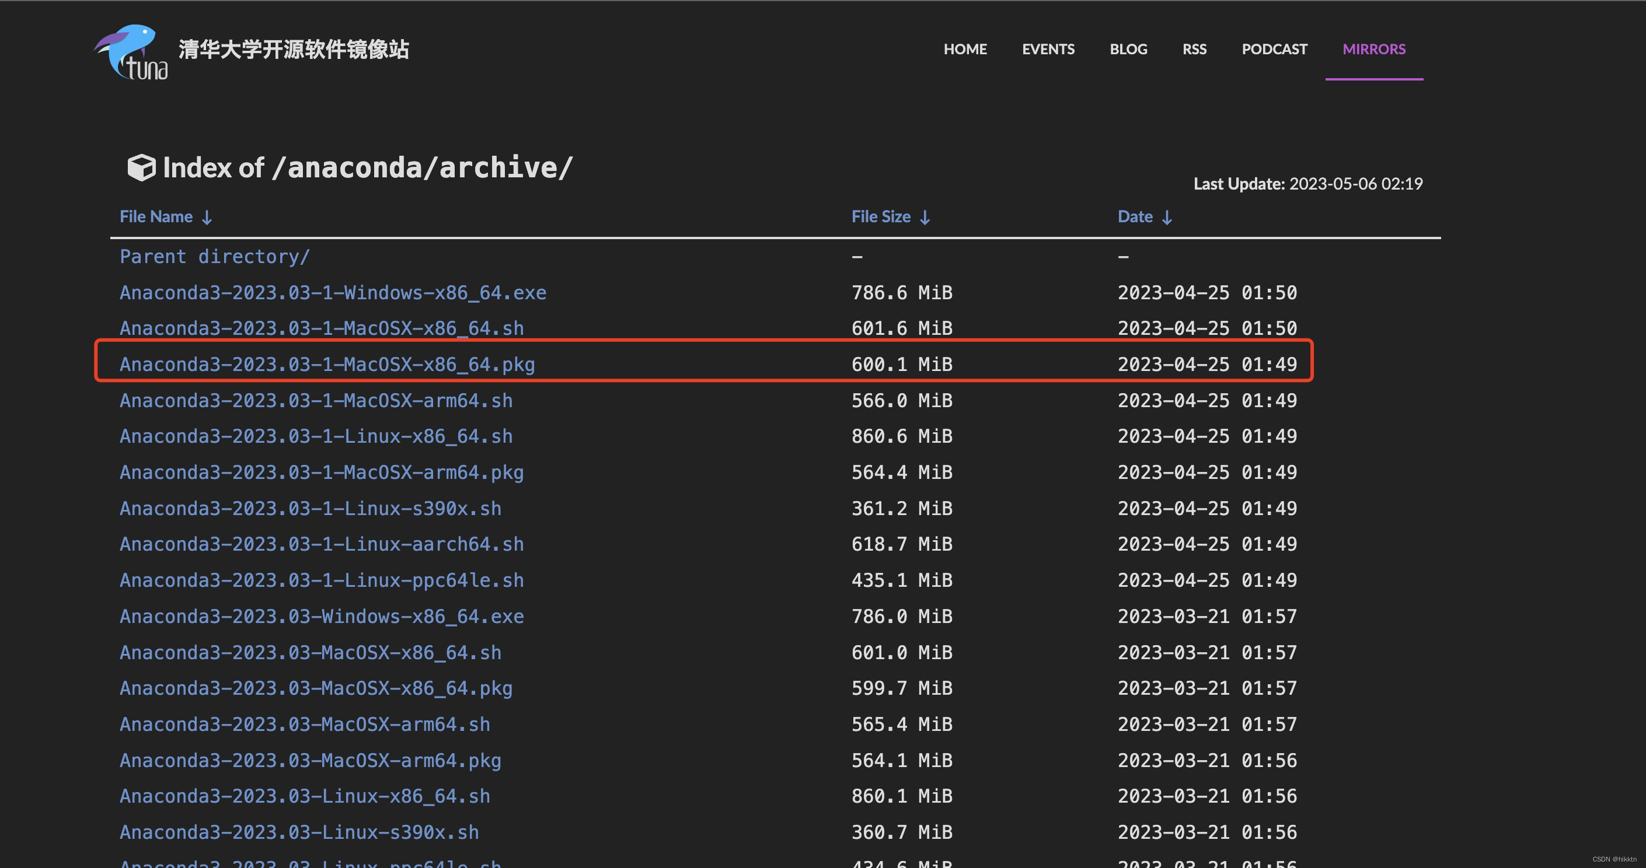The height and width of the screenshot is (868, 1646).
Task: Open the EVENTS nav item
Action: click(1048, 49)
